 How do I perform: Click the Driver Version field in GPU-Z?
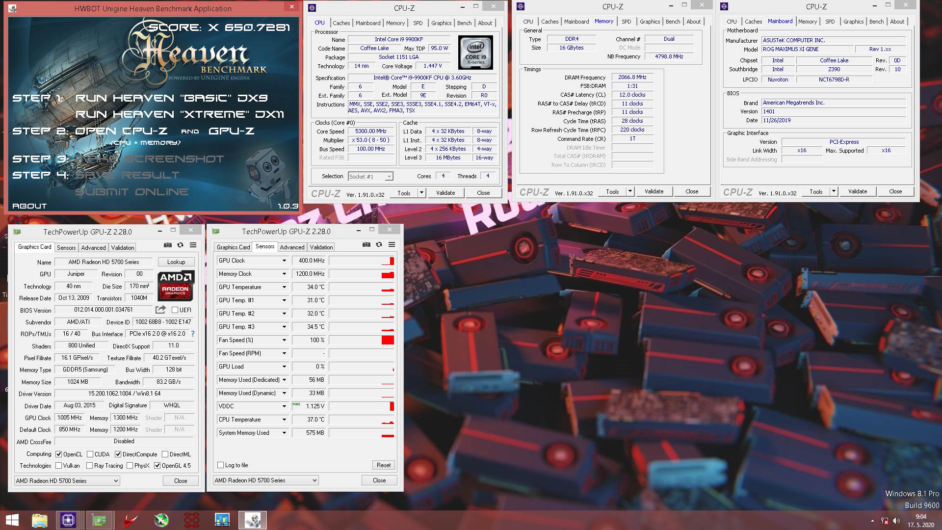124,394
